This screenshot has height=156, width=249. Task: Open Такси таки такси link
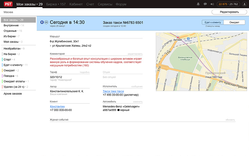coord(113,91)
